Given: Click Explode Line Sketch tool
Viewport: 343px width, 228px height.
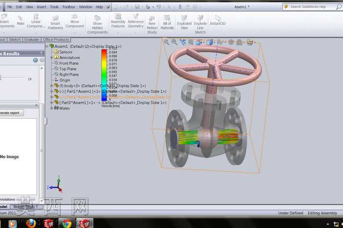Looking at the screenshot, I should coord(200,25).
